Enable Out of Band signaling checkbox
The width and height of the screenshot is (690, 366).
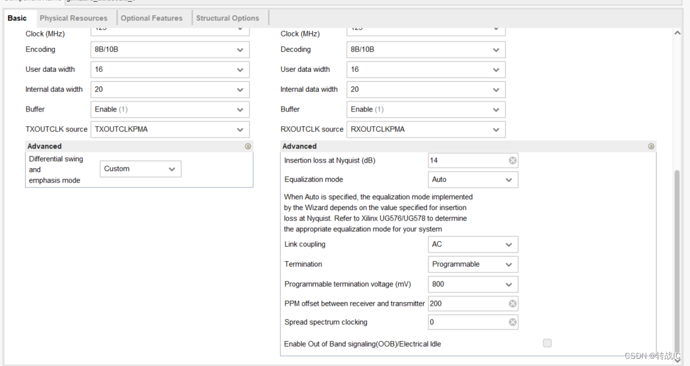point(547,343)
